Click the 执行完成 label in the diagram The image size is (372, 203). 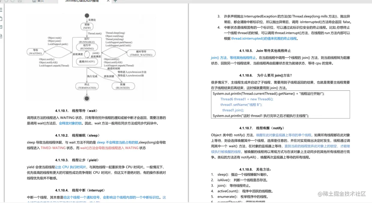(x=93, y=76)
